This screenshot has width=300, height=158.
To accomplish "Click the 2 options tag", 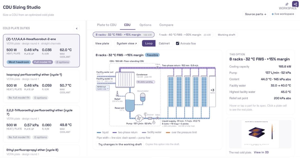I will pos(62,62).
